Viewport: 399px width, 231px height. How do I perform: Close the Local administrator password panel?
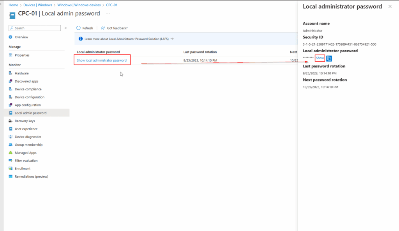click(x=390, y=6)
